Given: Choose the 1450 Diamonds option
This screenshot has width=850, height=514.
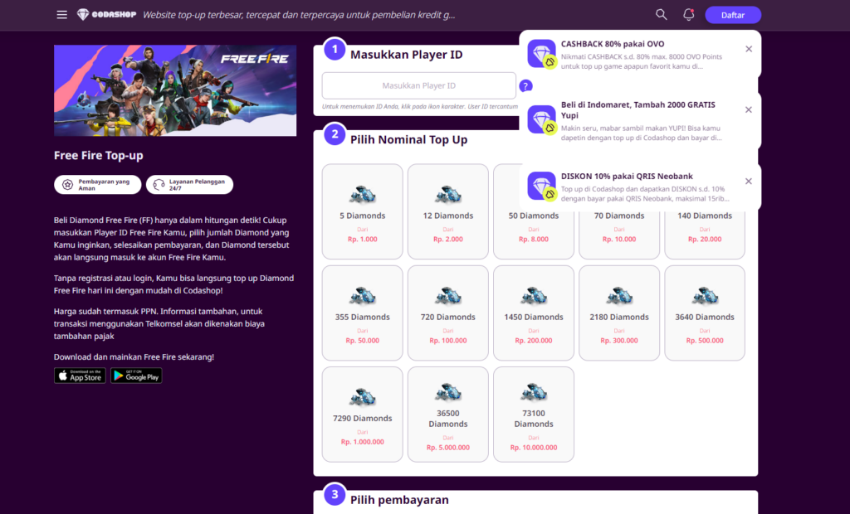Looking at the screenshot, I should click(534, 313).
